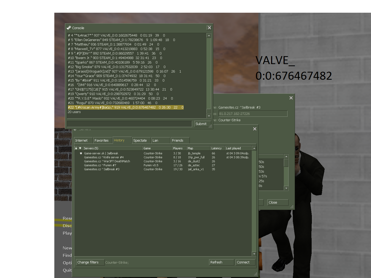Viewport: 371px width, 278px height.
Task: Focus the console command input field
Action: [x=129, y=124]
